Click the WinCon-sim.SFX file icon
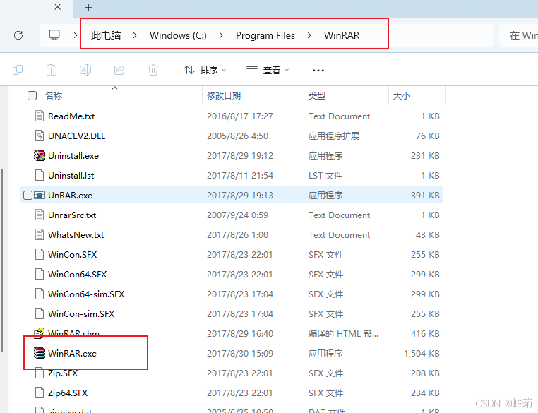 tap(40, 313)
